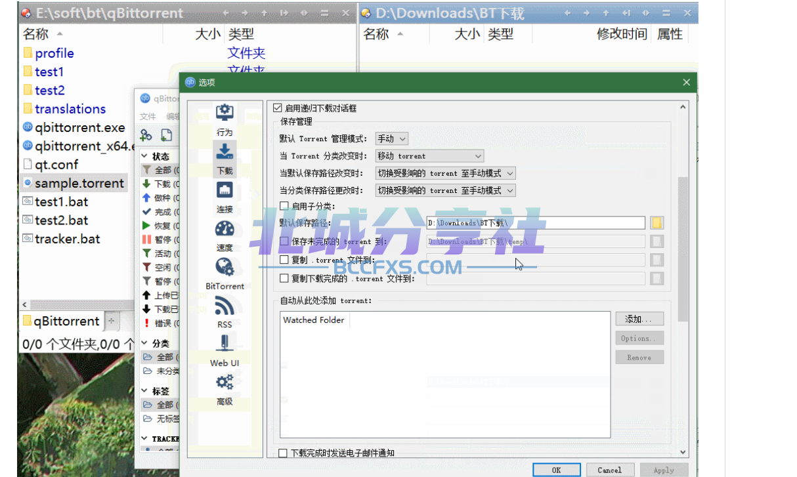The width and height of the screenshot is (797, 477).
Task: Select 无标签 tag filter in qBittorrent sidebar
Action: (x=161, y=419)
